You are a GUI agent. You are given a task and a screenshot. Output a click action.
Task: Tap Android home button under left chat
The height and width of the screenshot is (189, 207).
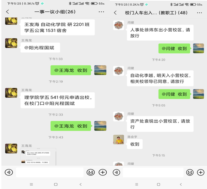56,184
